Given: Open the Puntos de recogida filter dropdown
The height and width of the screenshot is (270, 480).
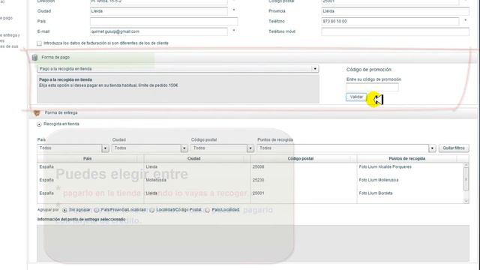Looking at the screenshot, I should coord(432,148).
